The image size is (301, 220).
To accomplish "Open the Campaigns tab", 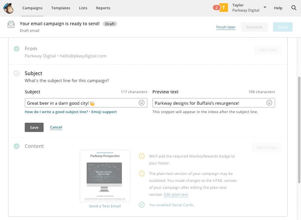I will click(33, 8).
